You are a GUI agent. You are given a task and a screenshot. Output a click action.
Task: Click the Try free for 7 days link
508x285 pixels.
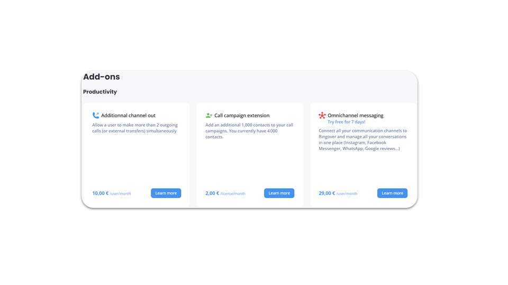pos(346,122)
